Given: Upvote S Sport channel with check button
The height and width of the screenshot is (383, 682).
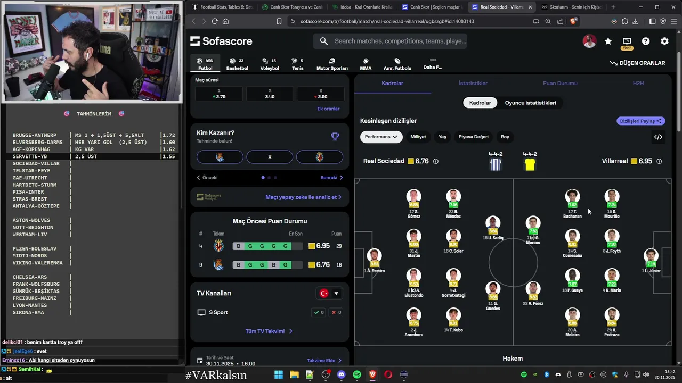Looking at the screenshot, I should [319, 312].
